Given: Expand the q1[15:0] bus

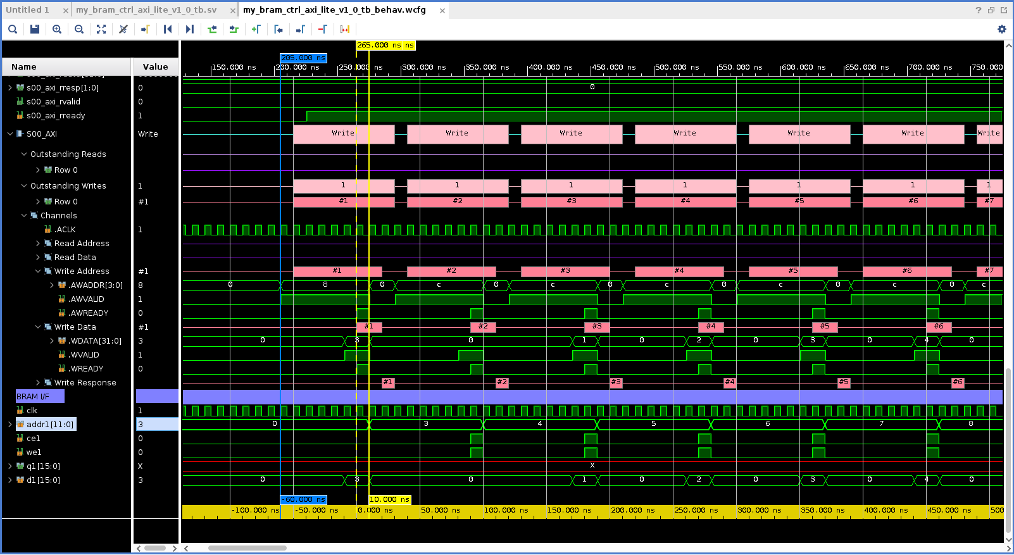Looking at the screenshot, I should point(10,466).
